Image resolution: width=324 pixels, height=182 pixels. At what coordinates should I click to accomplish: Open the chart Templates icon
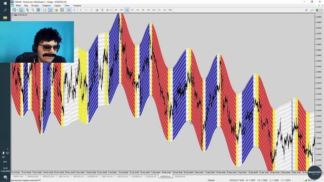tap(62, 10)
